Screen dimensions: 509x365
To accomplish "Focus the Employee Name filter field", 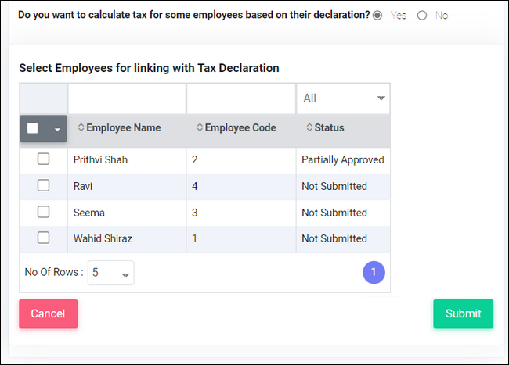I will [127, 98].
